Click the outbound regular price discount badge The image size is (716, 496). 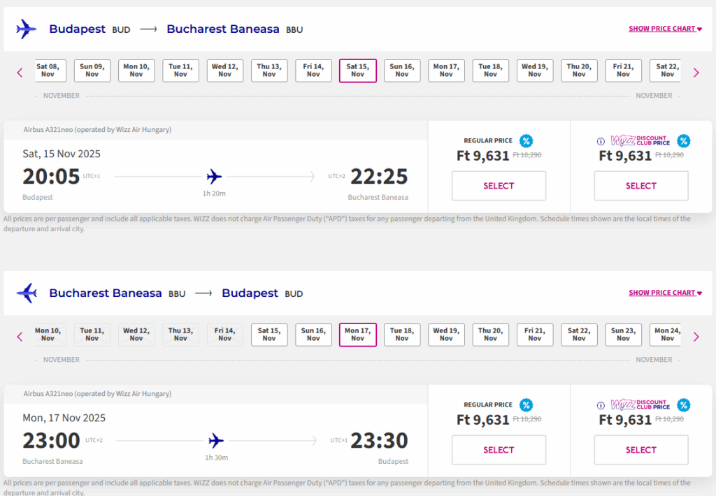pyautogui.click(x=526, y=141)
